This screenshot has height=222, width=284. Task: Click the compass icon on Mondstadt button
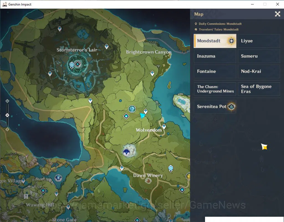click(x=231, y=41)
